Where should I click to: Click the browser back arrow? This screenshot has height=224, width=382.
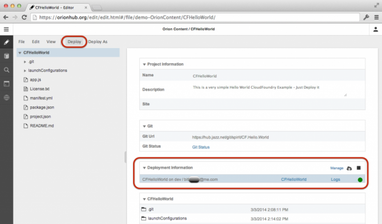(x=6, y=17)
